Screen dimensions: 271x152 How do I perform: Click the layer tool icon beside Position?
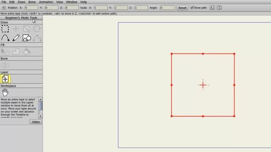click(x=4, y=8)
